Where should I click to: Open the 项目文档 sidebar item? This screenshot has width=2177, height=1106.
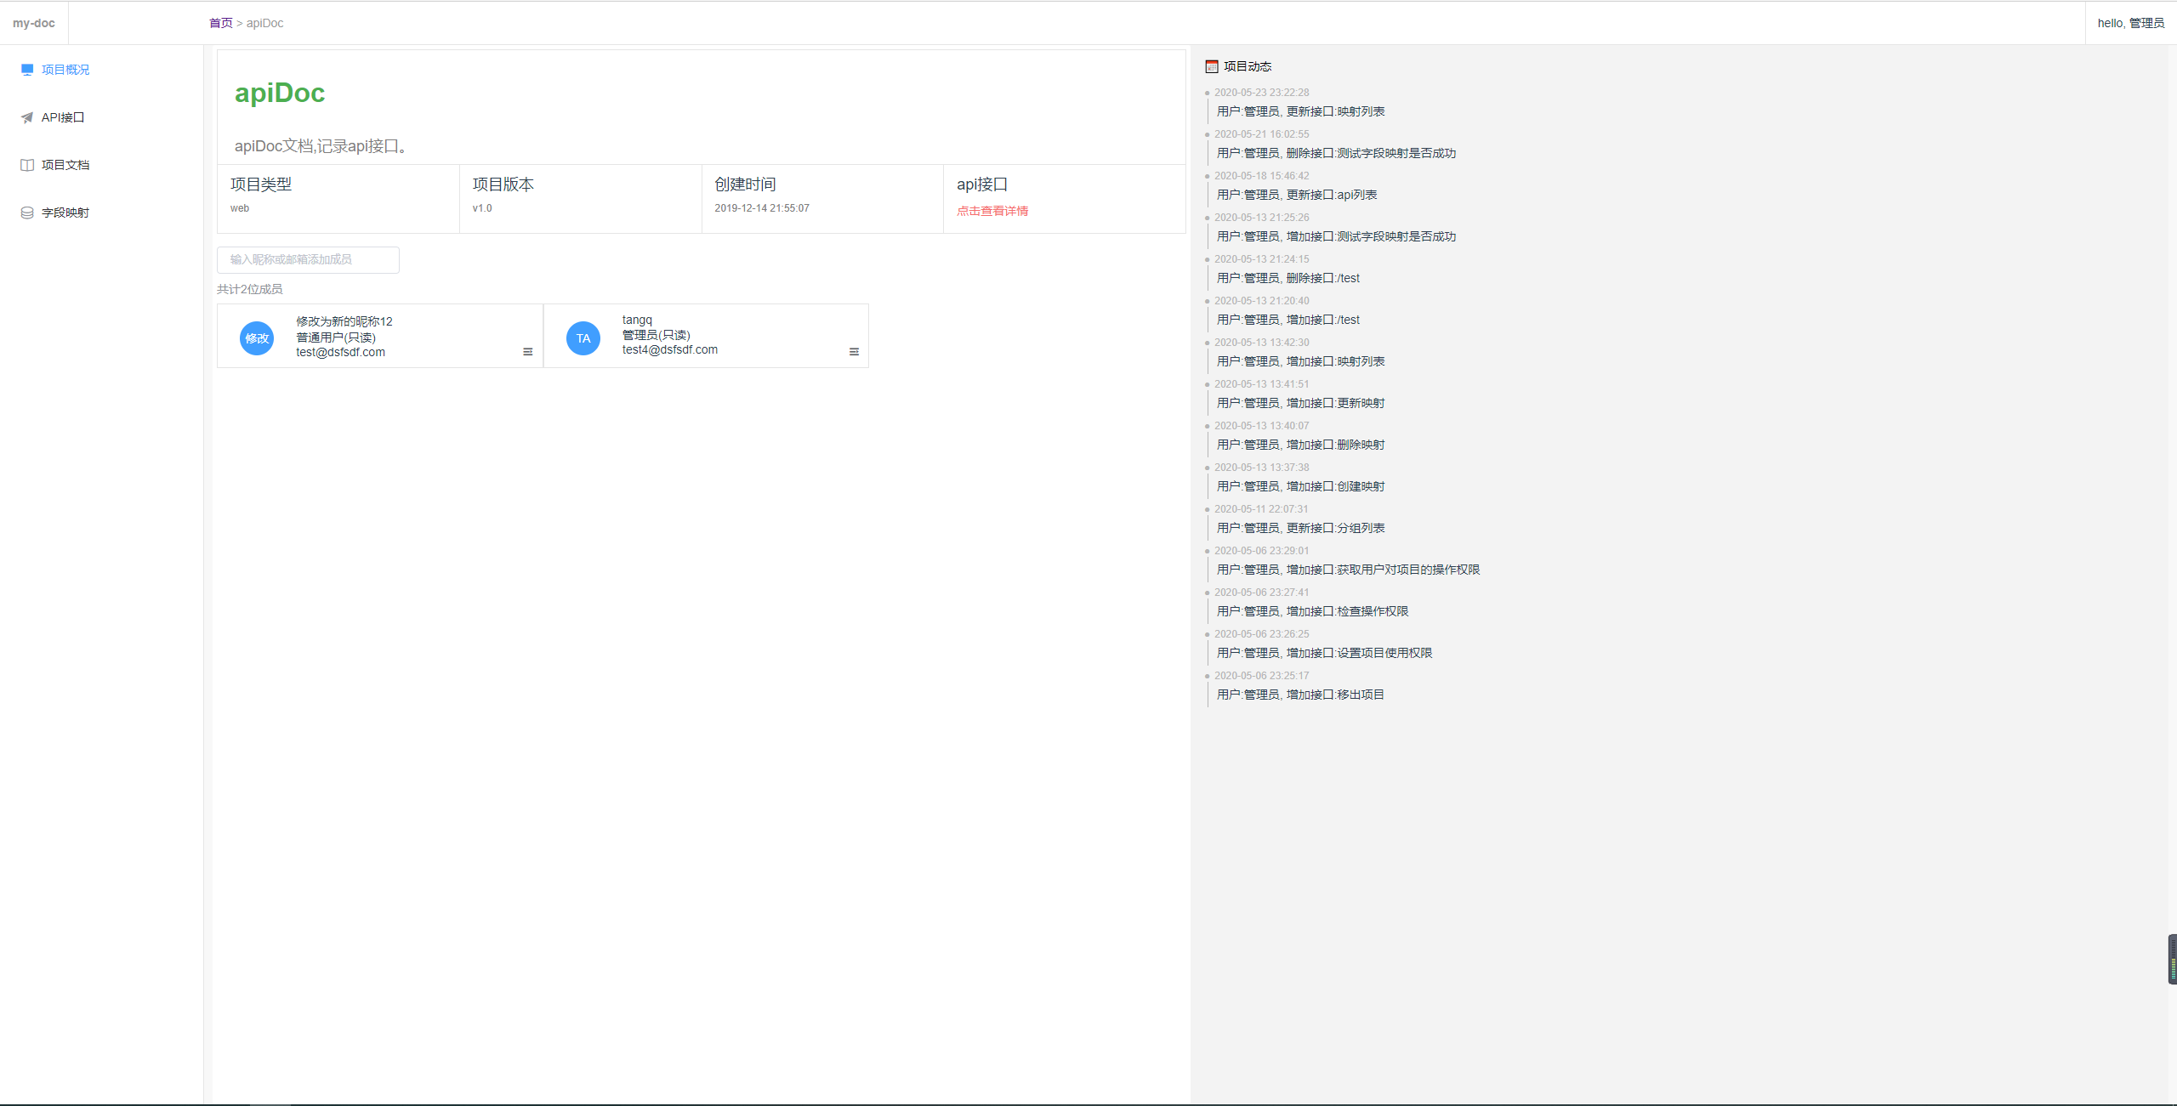tap(65, 165)
